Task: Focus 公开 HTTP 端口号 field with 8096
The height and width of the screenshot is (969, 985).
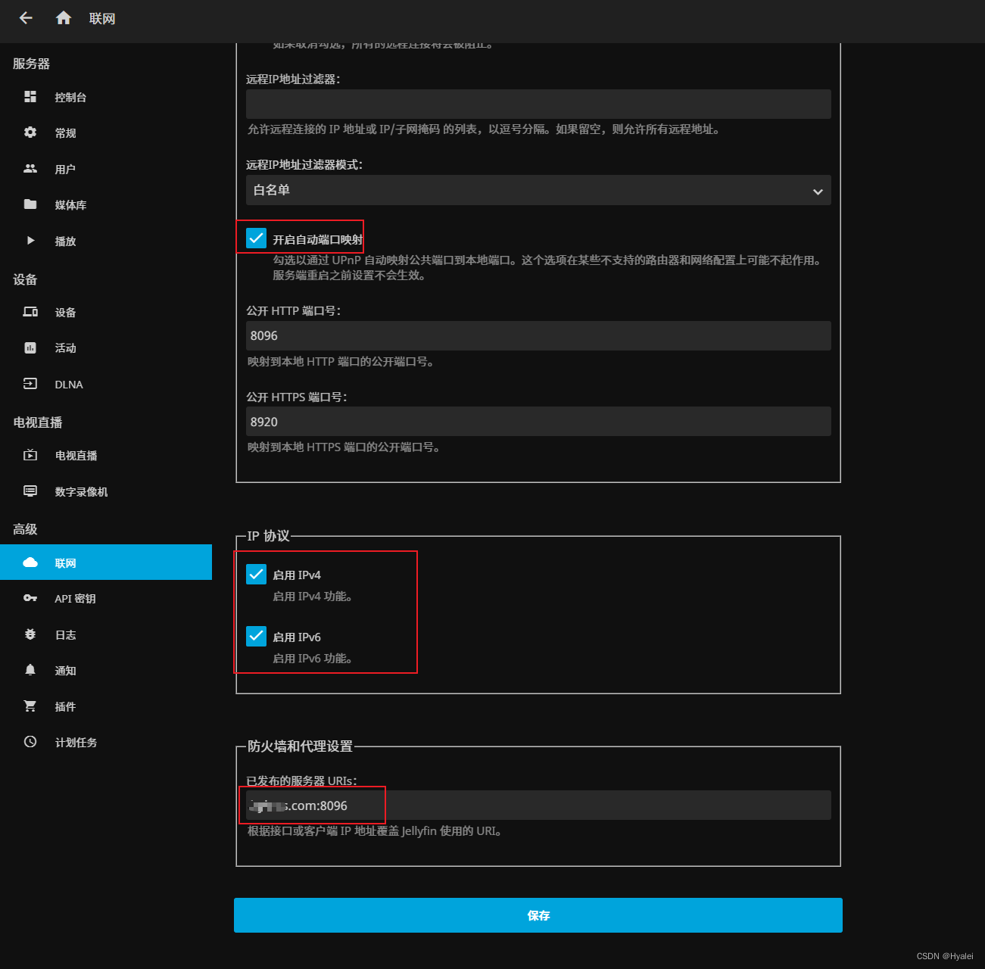Action: [x=538, y=335]
